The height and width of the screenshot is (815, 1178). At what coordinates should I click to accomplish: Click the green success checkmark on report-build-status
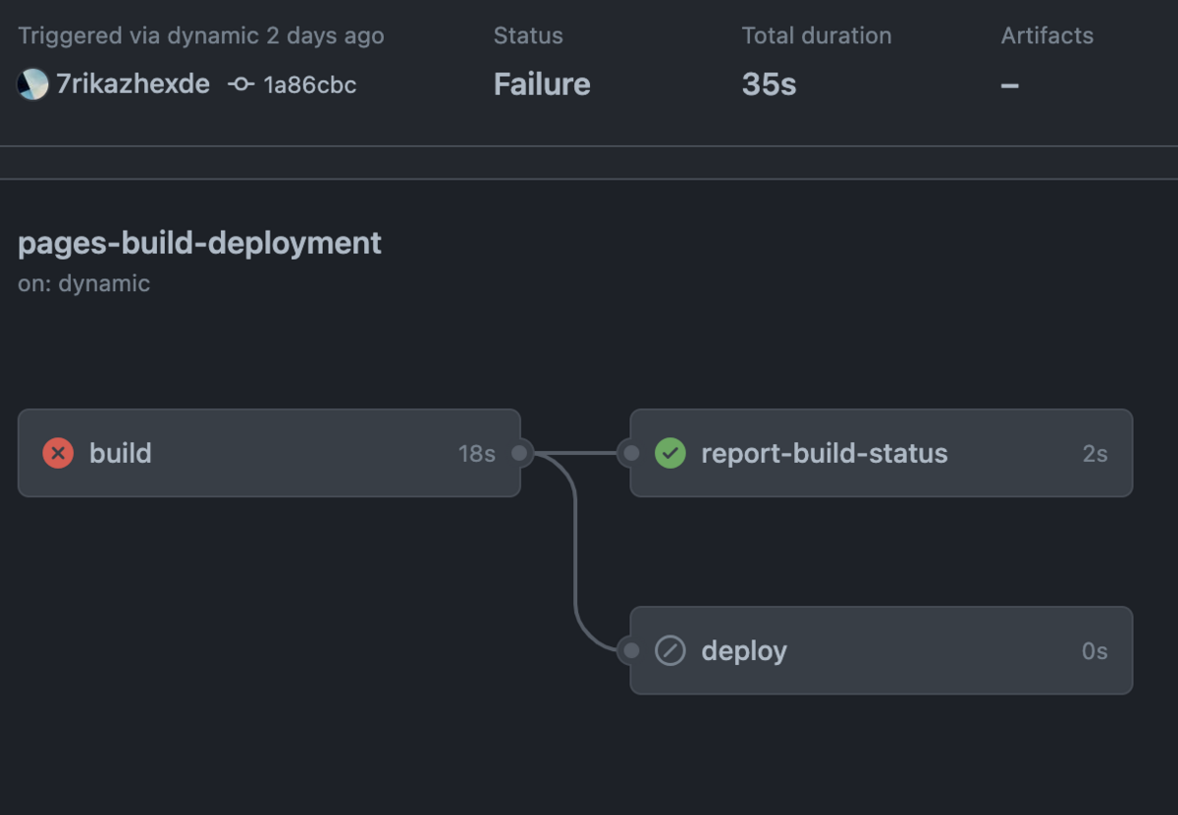669,453
